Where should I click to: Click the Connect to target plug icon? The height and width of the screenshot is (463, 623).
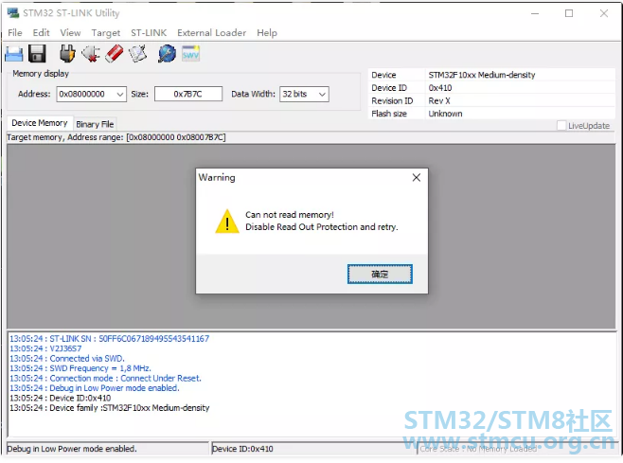67,54
